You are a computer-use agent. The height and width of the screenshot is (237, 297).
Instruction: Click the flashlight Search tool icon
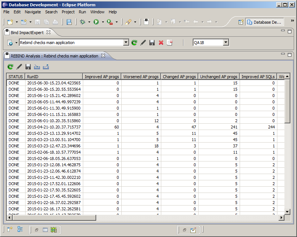point(128,22)
